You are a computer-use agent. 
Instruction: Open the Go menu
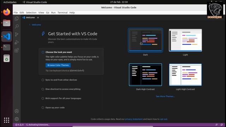click(48, 13)
